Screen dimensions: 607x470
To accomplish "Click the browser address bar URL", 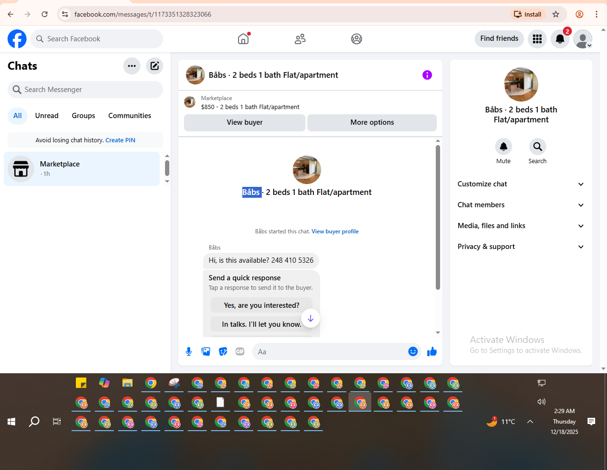I will pos(143,14).
